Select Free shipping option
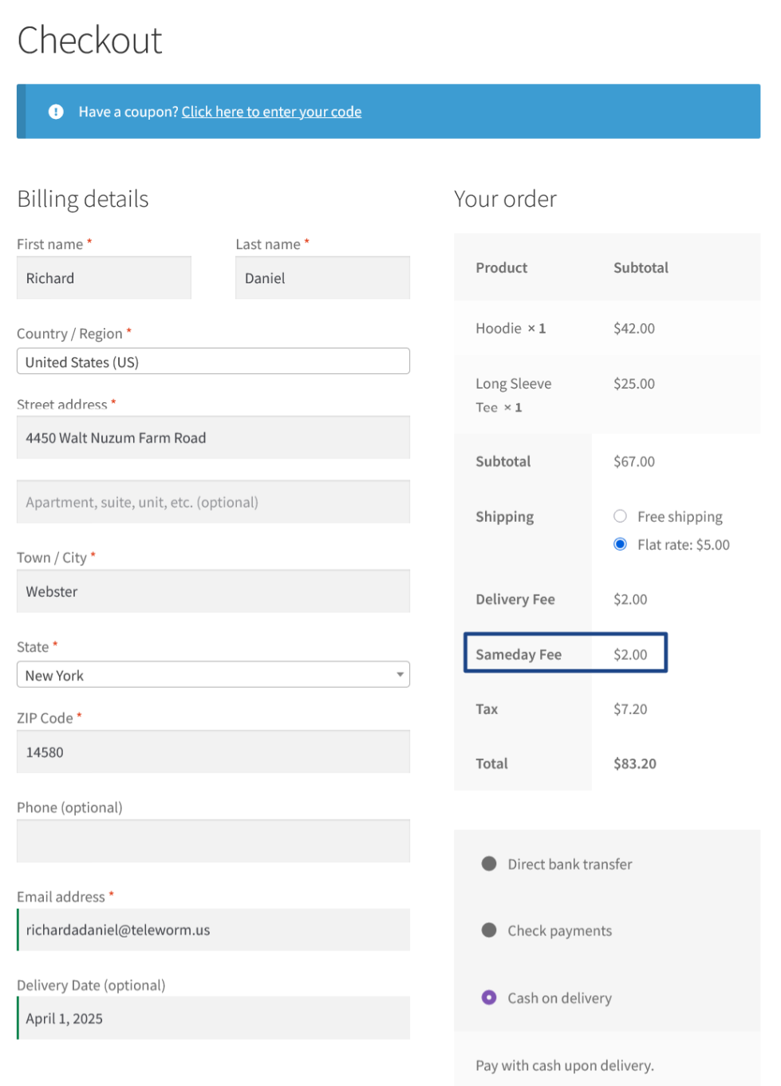 (620, 516)
